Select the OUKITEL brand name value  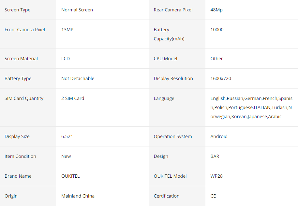tap(70, 176)
